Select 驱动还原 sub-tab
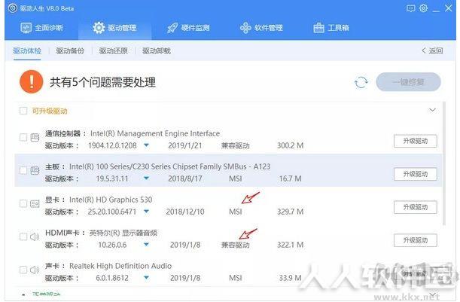460x302 pixels. (113, 50)
